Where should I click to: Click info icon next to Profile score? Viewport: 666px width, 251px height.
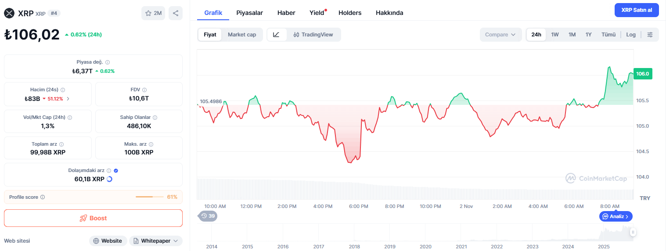coord(43,197)
